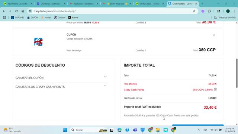Open Microsoft Teams from taskbar
Screen dimensions: 238x134
[135, 130]
